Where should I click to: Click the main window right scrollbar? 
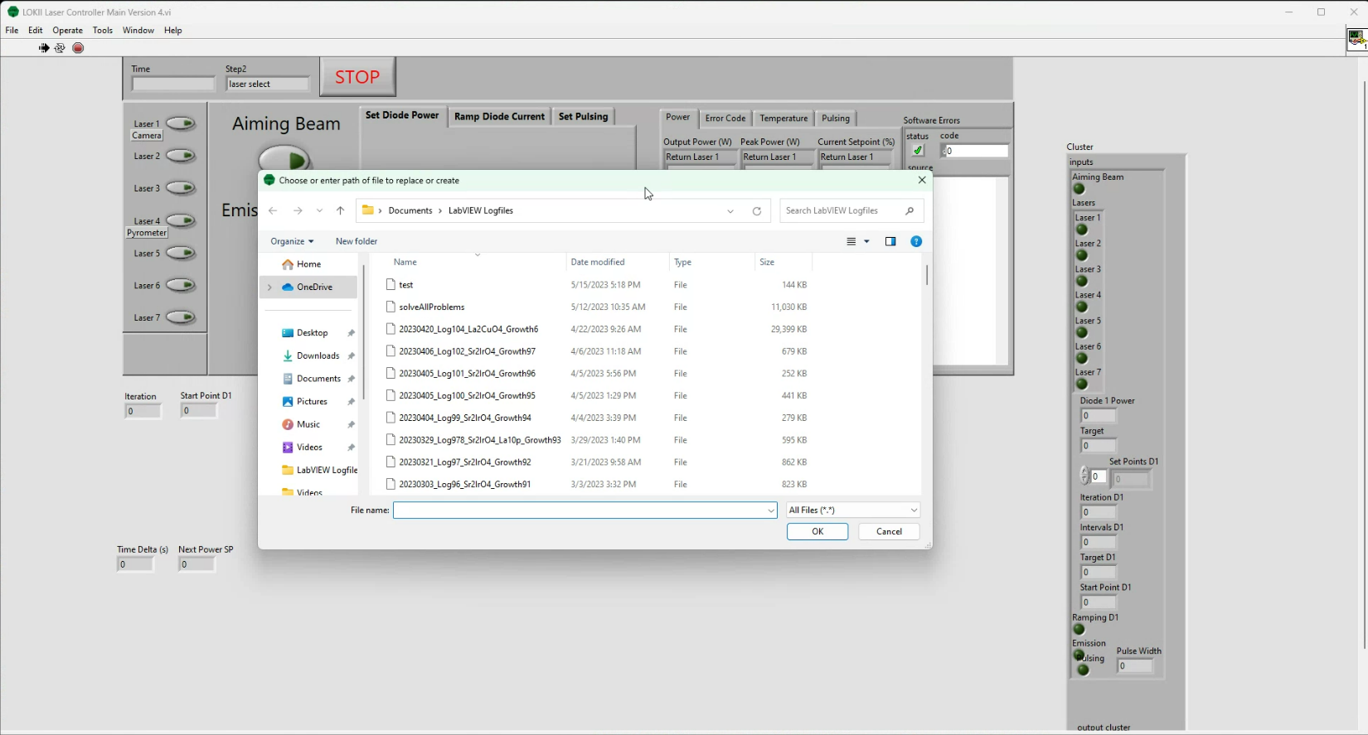click(1364, 365)
